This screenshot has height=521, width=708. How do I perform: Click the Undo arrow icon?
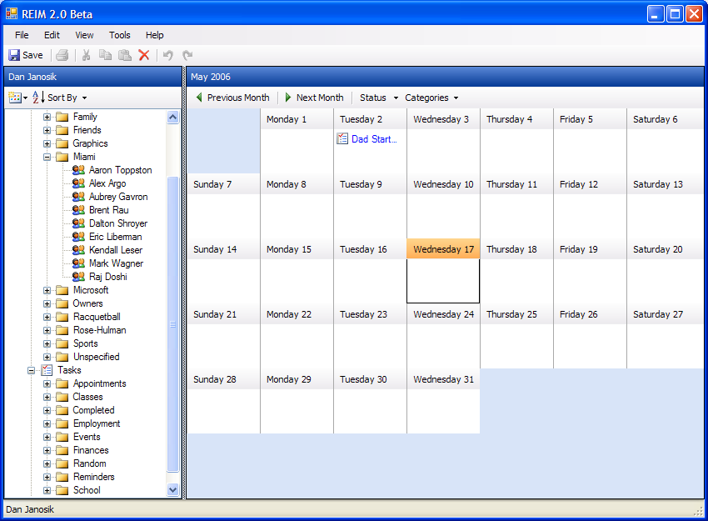[x=168, y=55]
